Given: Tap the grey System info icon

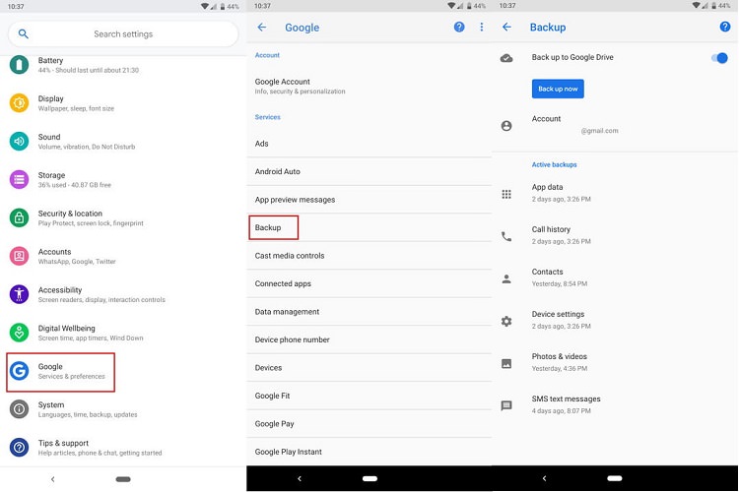Looking at the screenshot, I should click(19, 409).
